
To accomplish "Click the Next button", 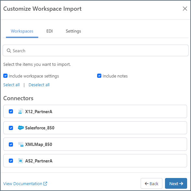I will click(176, 184).
